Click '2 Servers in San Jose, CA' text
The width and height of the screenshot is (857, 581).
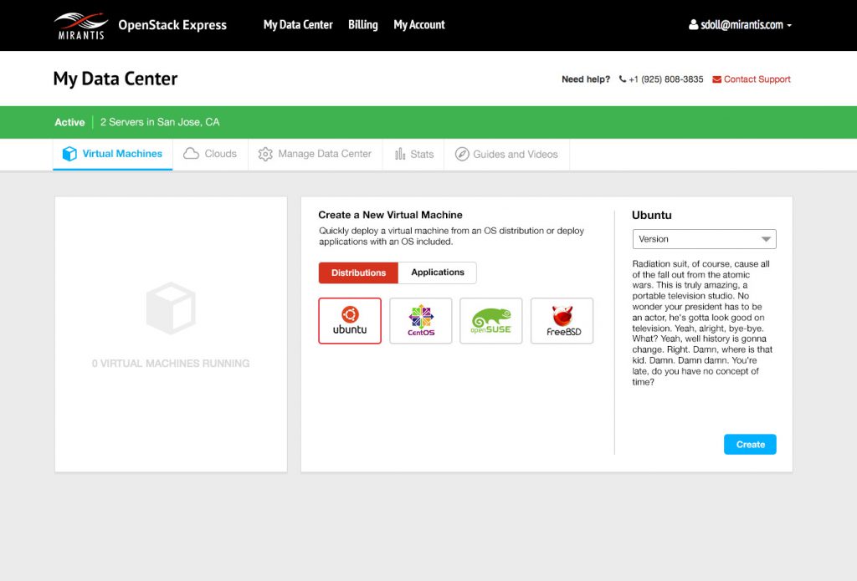coord(160,122)
